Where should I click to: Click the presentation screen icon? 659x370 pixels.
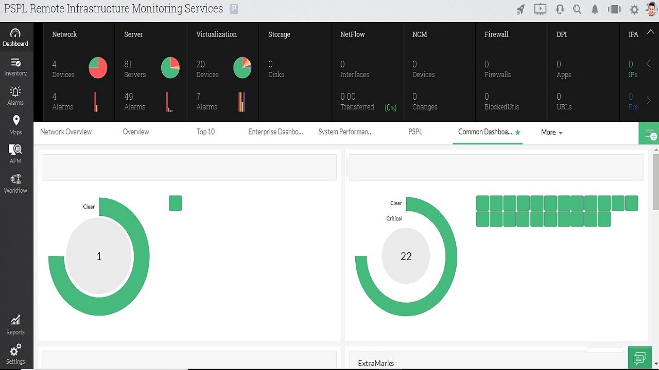[x=540, y=9]
